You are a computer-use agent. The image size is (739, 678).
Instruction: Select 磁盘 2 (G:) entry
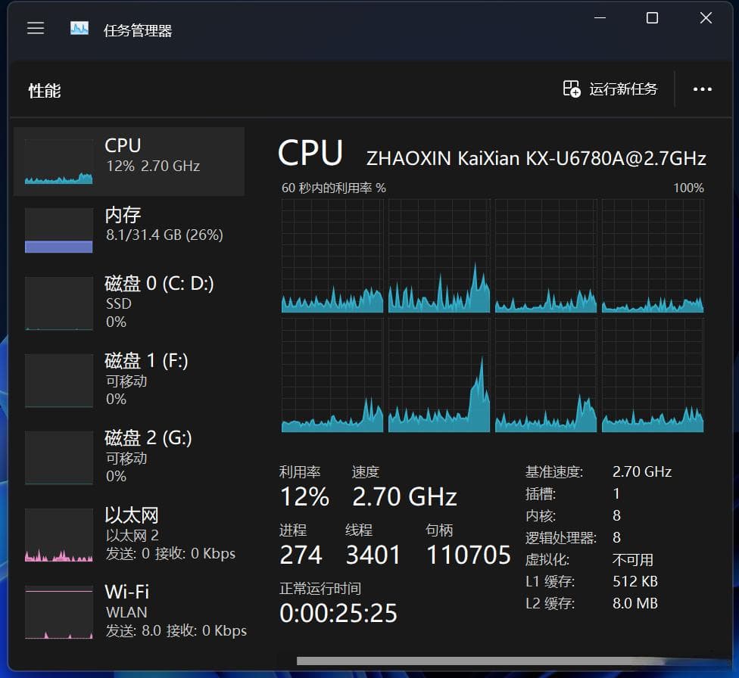pyautogui.click(x=129, y=457)
